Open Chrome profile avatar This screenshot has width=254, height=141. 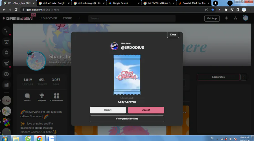[244, 10]
